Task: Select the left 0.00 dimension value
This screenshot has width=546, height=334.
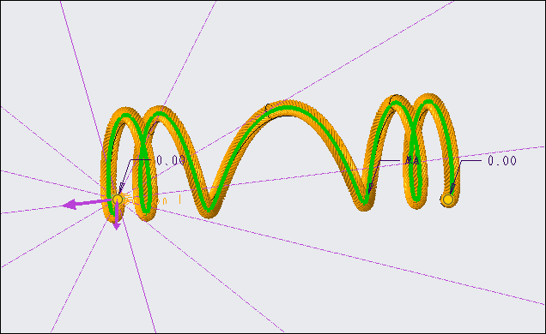Action: pyautogui.click(x=171, y=160)
